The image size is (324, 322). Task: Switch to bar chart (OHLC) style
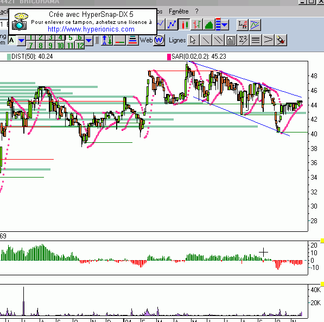pyautogui.click(x=197, y=24)
